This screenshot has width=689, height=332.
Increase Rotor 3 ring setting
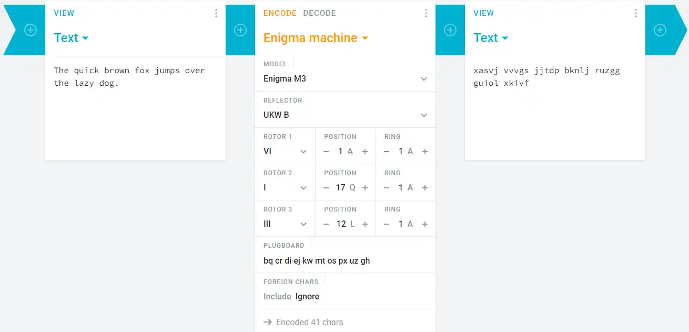point(425,224)
